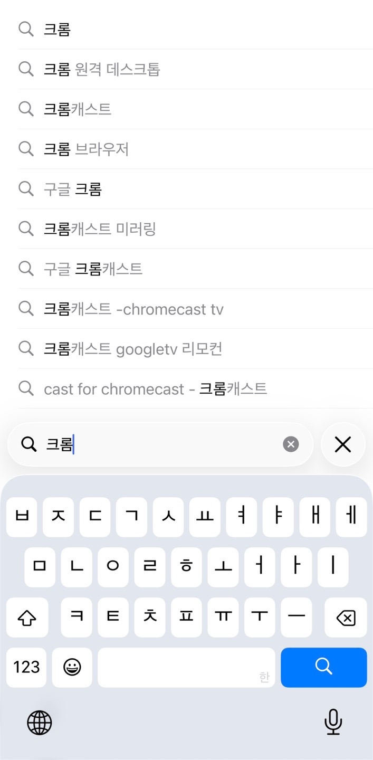The width and height of the screenshot is (373, 760).
Task: Tap the clear text icon in search field
Action: [291, 444]
